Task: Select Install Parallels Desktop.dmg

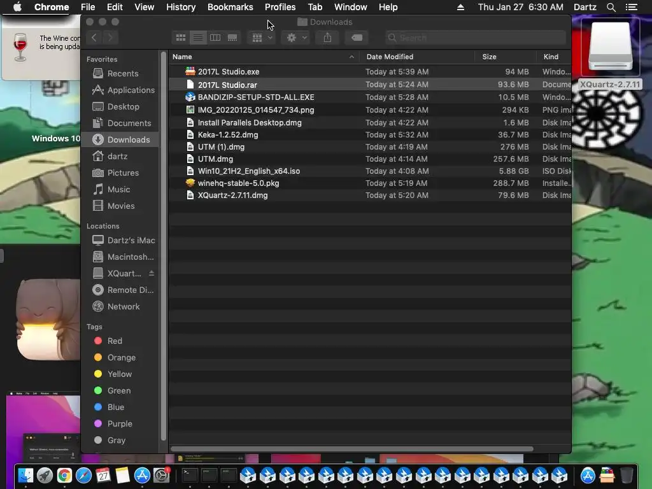Action: point(370,123)
